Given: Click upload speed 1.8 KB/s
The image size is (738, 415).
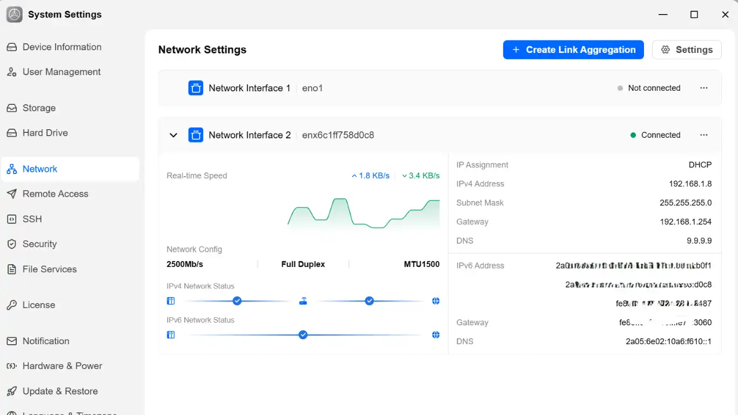Looking at the screenshot, I should 371,176.
